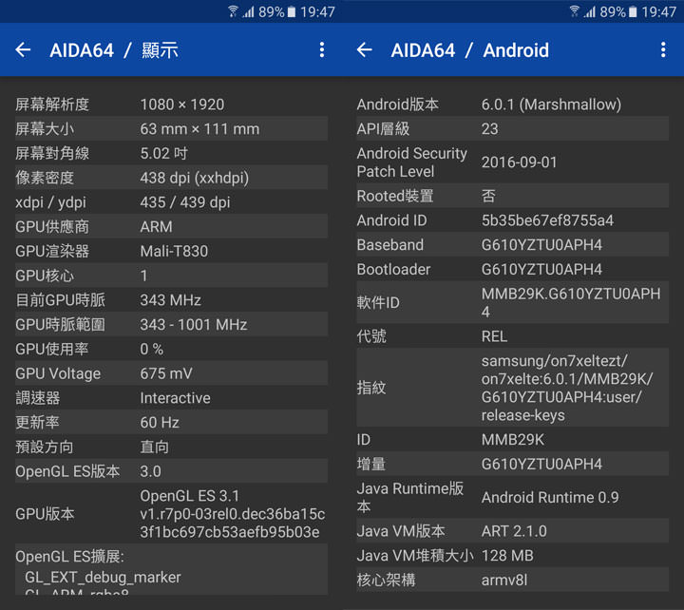This screenshot has width=684, height=610.
Task: Tap the GPU Voltage 675 mV row
Action: pos(171,373)
